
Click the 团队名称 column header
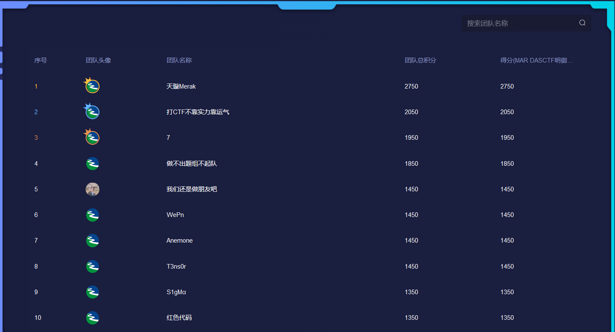(179, 60)
